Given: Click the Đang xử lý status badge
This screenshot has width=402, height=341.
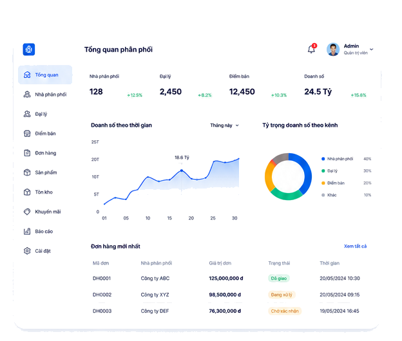Looking at the screenshot, I should [x=282, y=295].
